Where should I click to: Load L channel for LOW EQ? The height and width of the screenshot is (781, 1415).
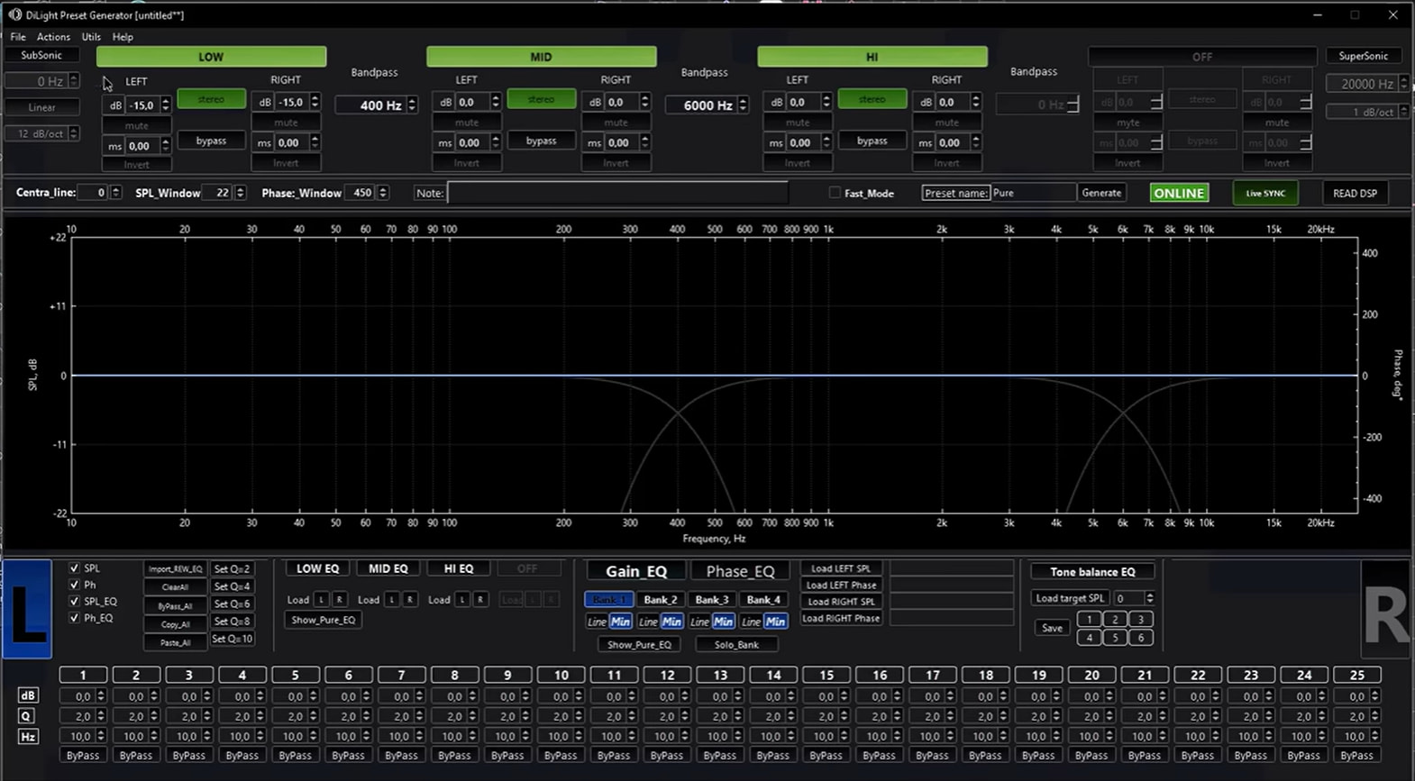click(321, 600)
